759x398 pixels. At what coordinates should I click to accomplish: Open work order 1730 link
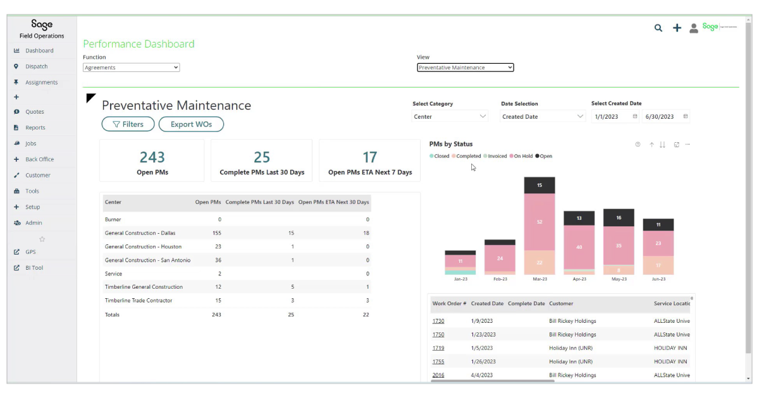pyautogui.click(x=438, y=321)
